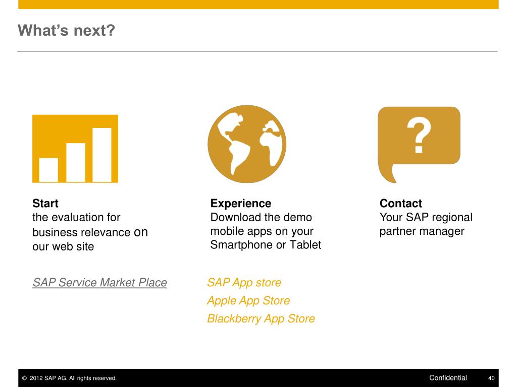Viewport: 517px width, 387px height.
Task: Follow the Apple App Store link
Action: tap(248, 300)
